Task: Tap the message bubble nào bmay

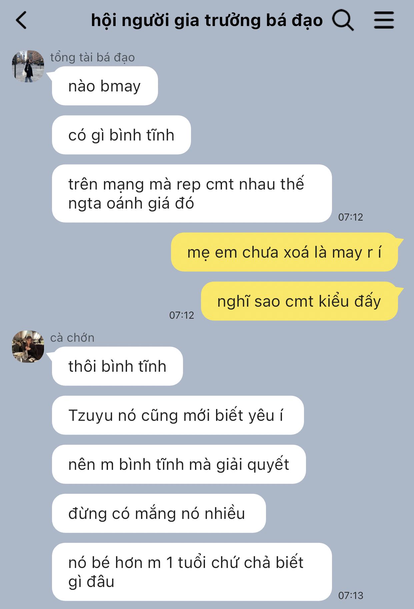Action: pyautogui.click(x=105, y=86)
